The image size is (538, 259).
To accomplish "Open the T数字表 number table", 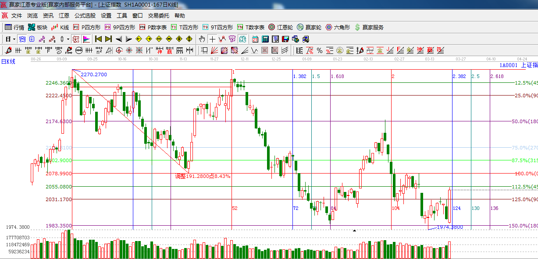I will 250,27.
